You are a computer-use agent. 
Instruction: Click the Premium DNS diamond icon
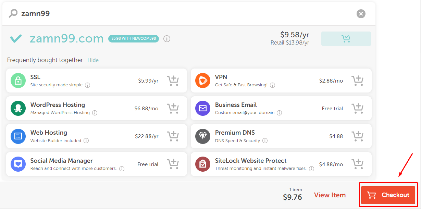click(x=203, y=136)
